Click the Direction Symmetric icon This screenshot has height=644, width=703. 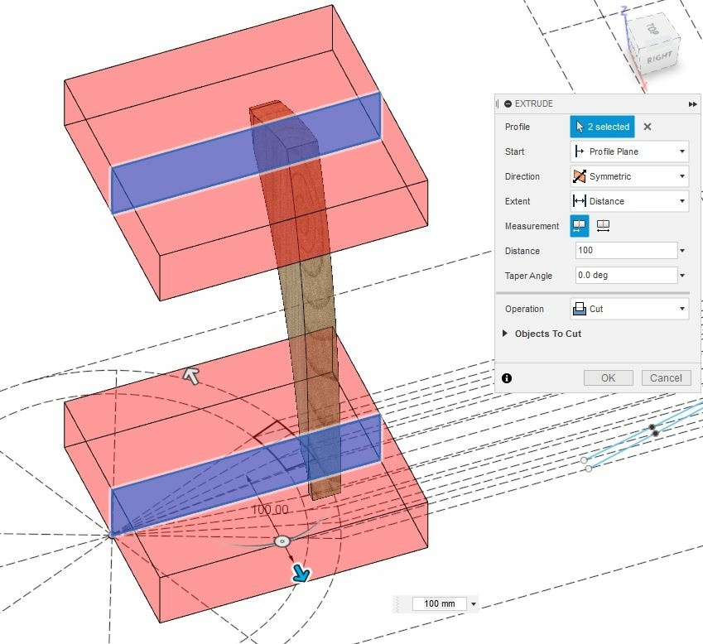tap(580, 176)
